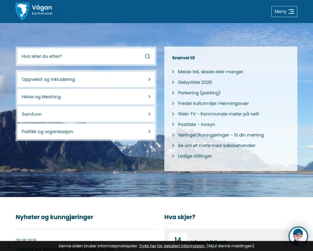The image size is (313, 251).
Task: Click arrow icon before Be om et møte
Action: pos(173,145)
